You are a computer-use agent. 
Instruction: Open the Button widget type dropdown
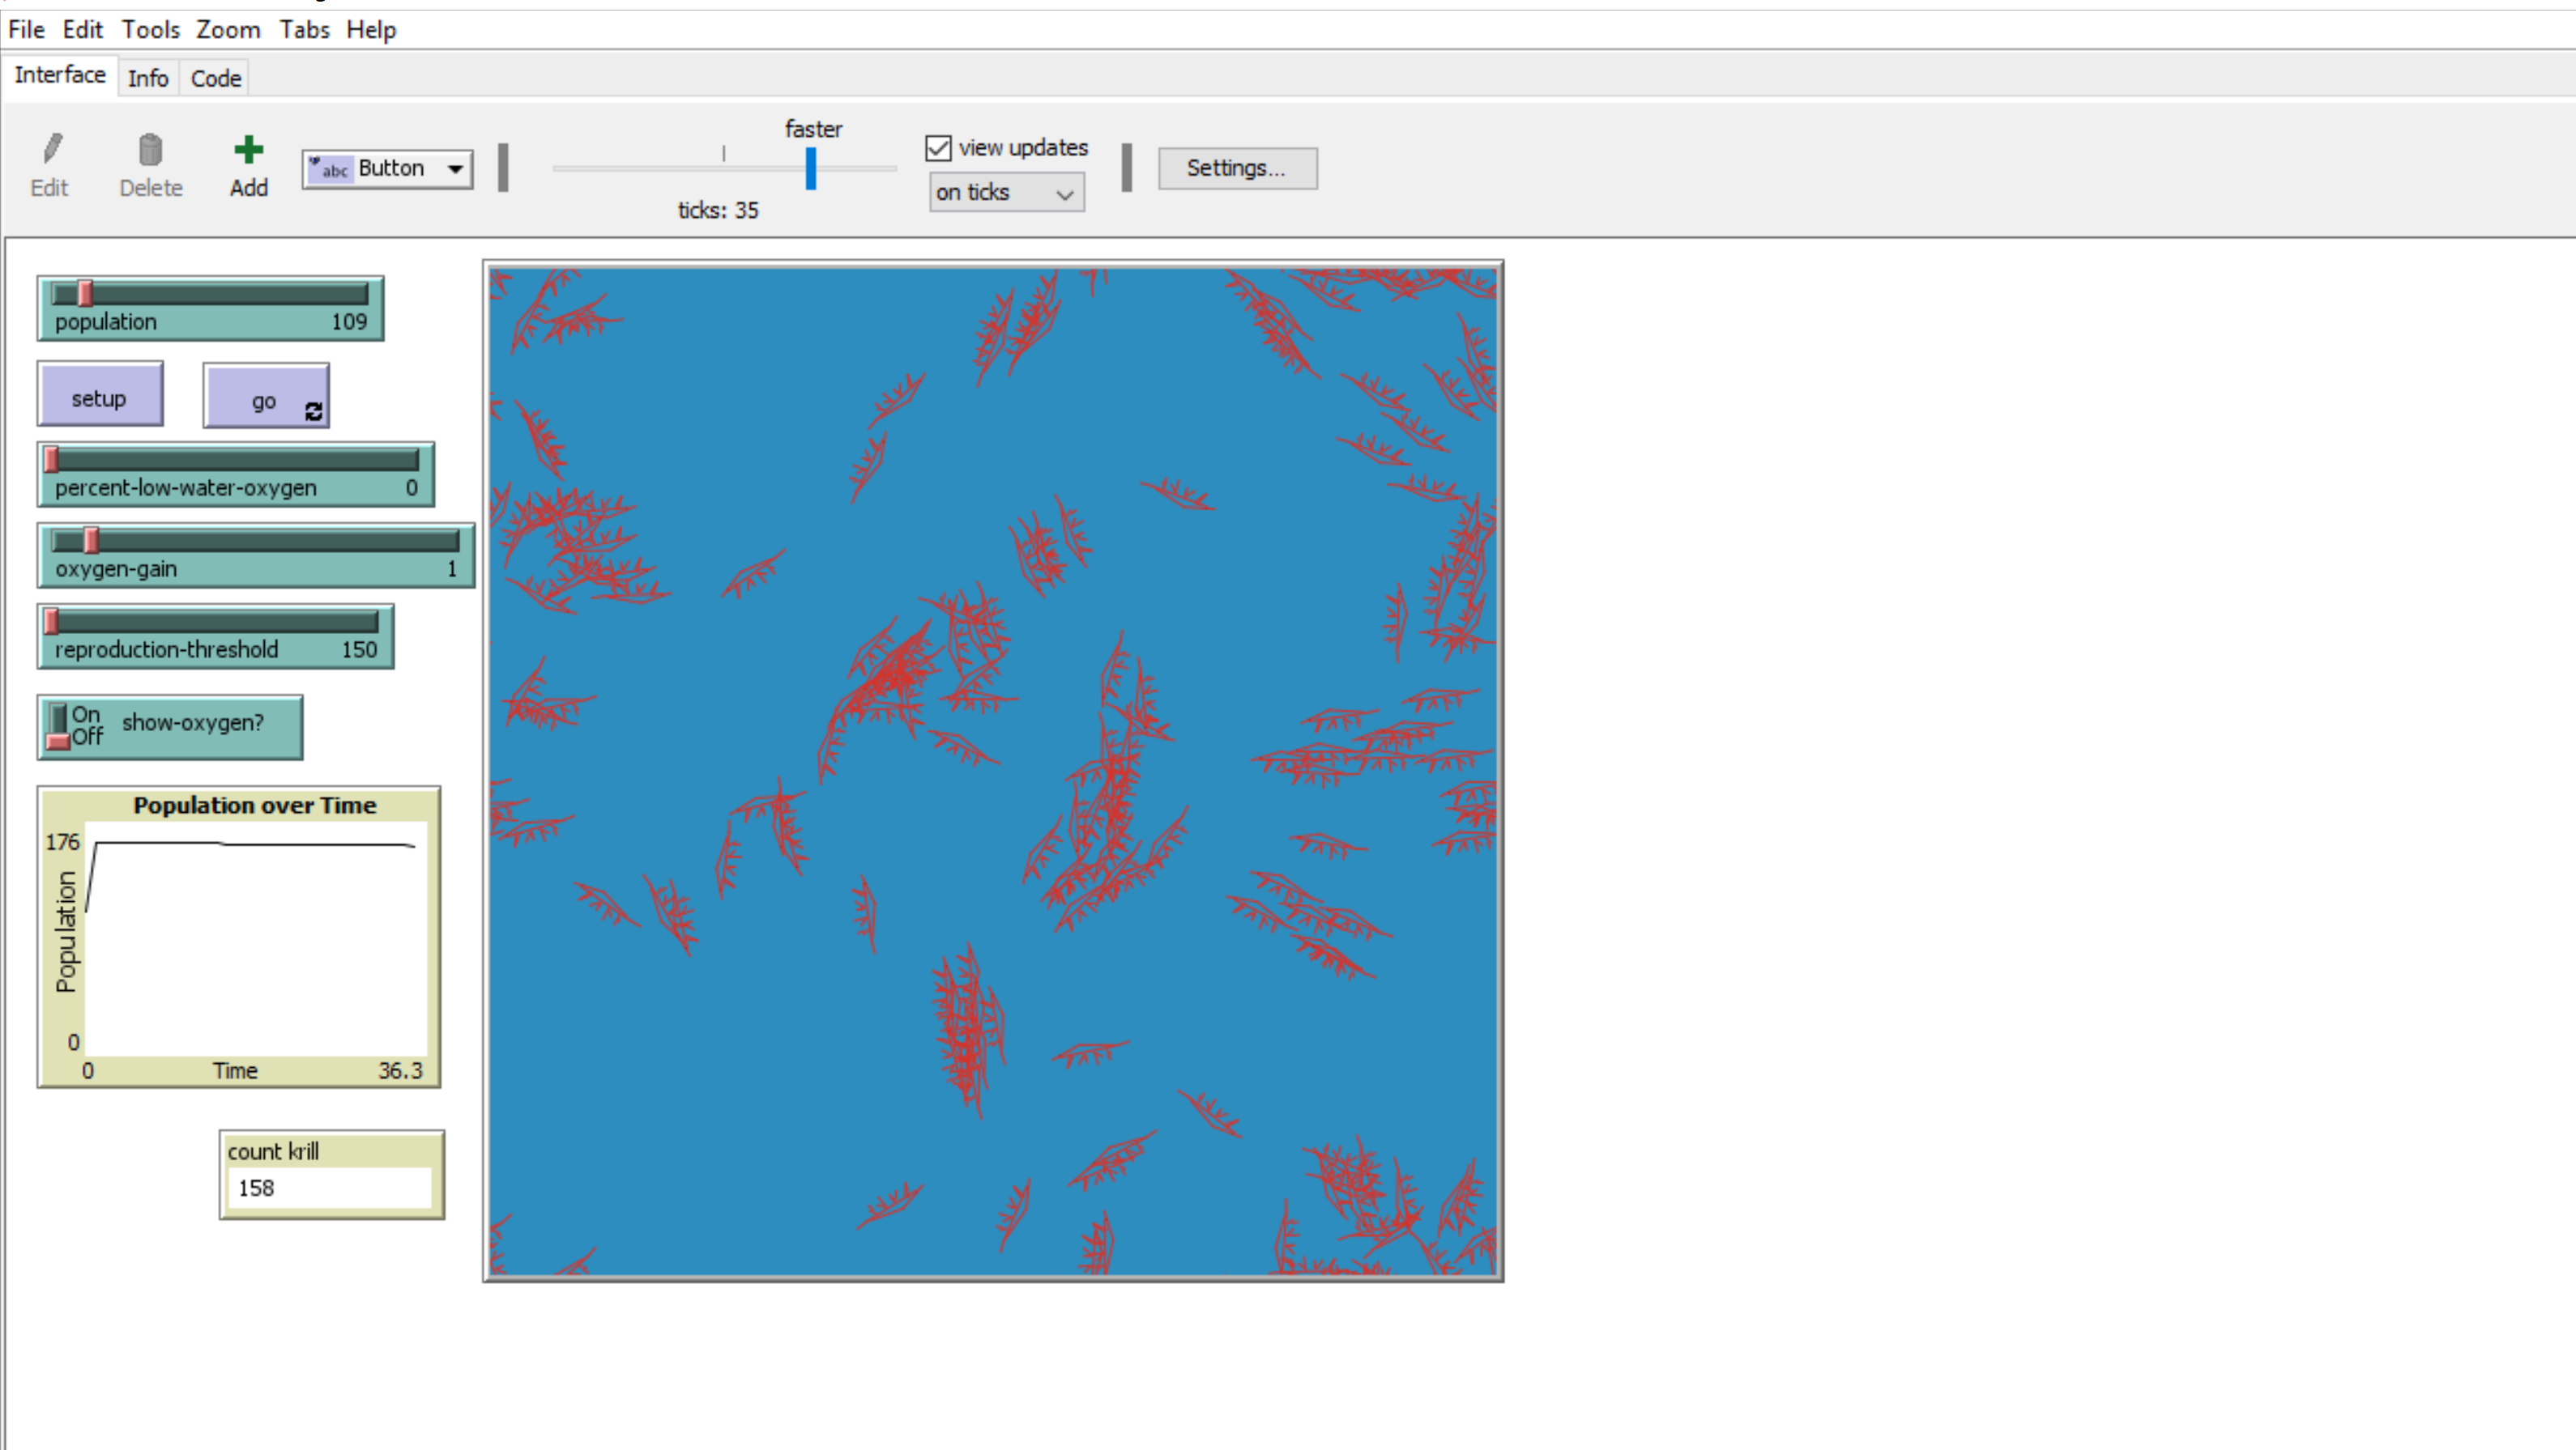pos(455,169)
